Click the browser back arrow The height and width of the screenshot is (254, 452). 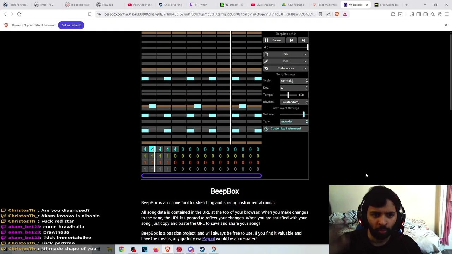point(5,14)
